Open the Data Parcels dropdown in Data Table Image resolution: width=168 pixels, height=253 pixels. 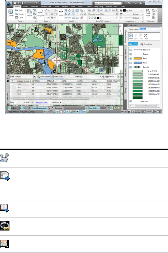click(35, 77)
